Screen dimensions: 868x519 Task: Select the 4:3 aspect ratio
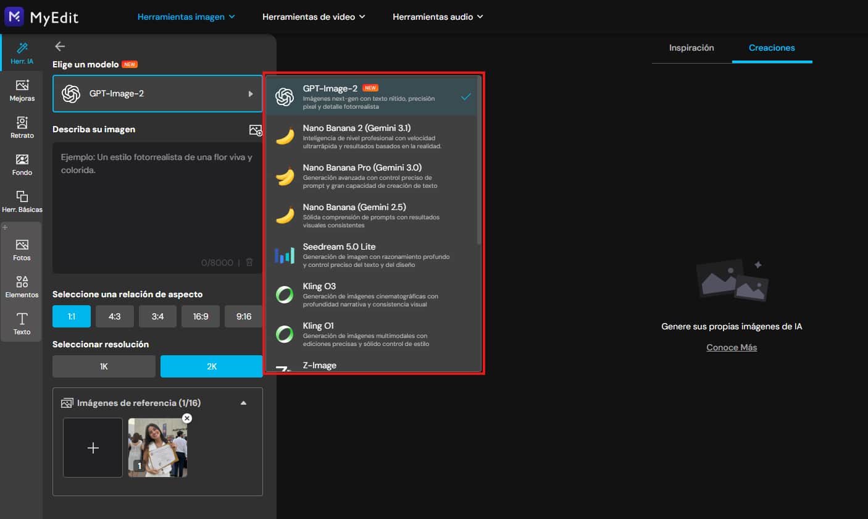(x=114, y=316)
